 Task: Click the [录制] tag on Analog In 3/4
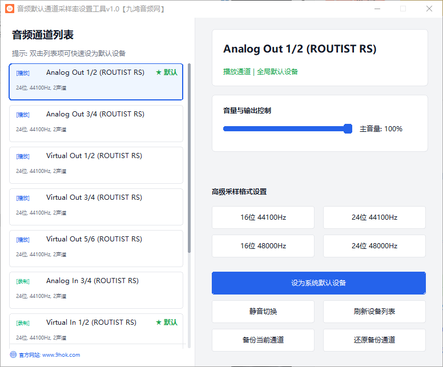tap(23, 281)
